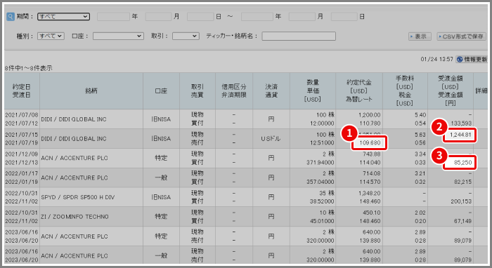Screen dimensions: 492x268
Task: Click the 133,593 yen amount cell
Action: (461, 123)
